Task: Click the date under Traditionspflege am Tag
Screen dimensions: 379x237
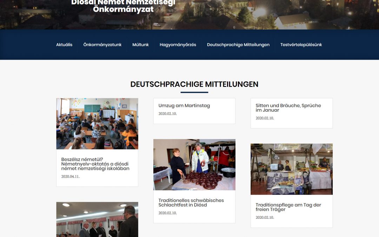Action: tap(265, 217)
